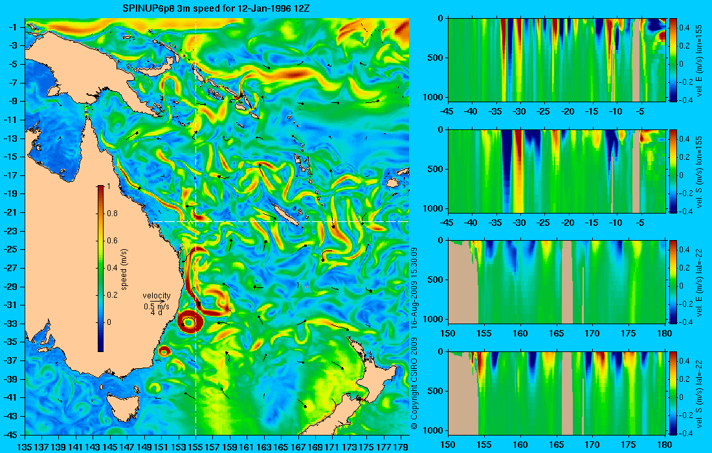
Task: Open the "vel. E (m/s) lon=155" section panel
Action: pos(557,60)
